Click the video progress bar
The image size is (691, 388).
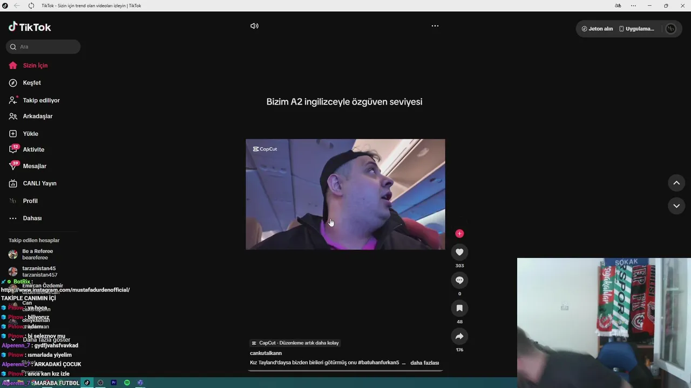pos(345,371)
